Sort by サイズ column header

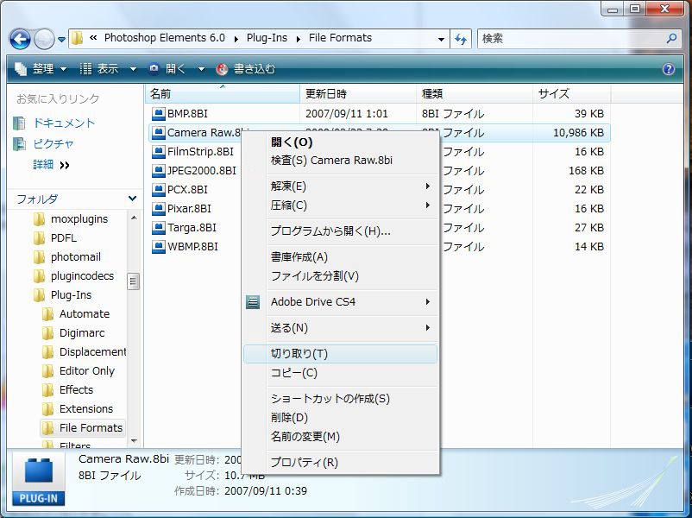(572, 93)
